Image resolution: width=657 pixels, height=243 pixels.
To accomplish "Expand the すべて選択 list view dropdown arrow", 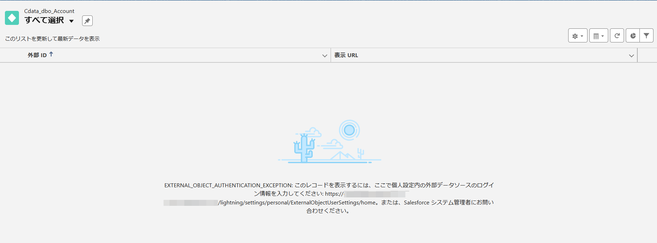I will coord(71,21).
